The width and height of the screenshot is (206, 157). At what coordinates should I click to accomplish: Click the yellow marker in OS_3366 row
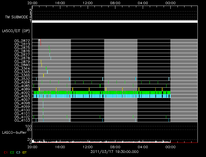click(x=44, y=75)
